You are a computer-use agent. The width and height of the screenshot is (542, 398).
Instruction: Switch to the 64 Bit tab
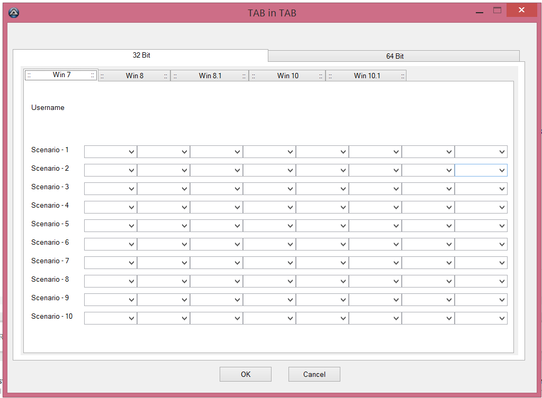[x=394, y=56]
